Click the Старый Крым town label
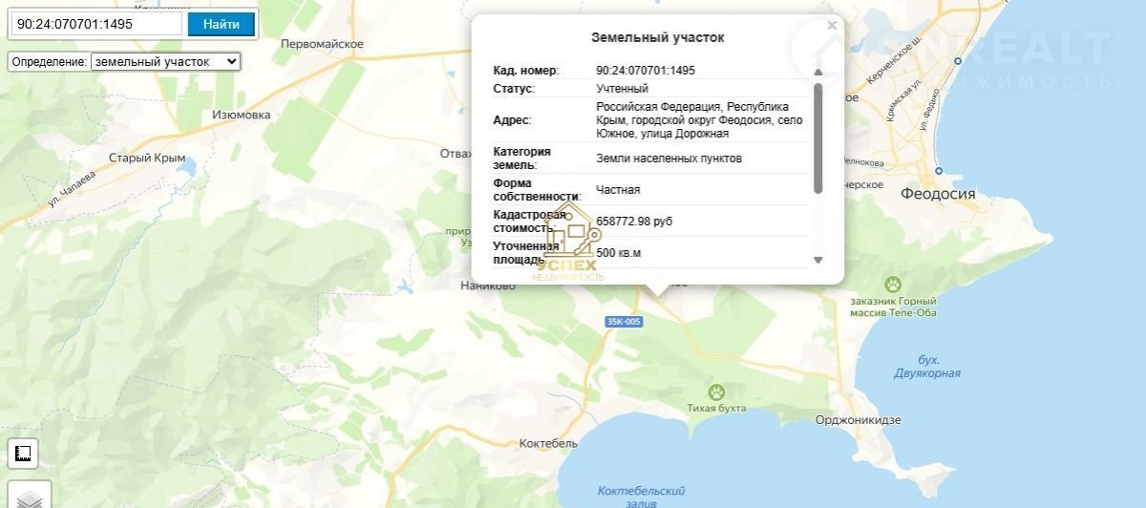Screen dimensions: 1146x508 (145, 158)
